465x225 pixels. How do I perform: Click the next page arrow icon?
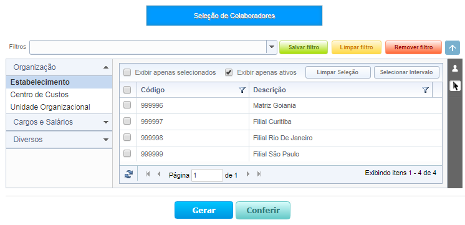point(248,174)
